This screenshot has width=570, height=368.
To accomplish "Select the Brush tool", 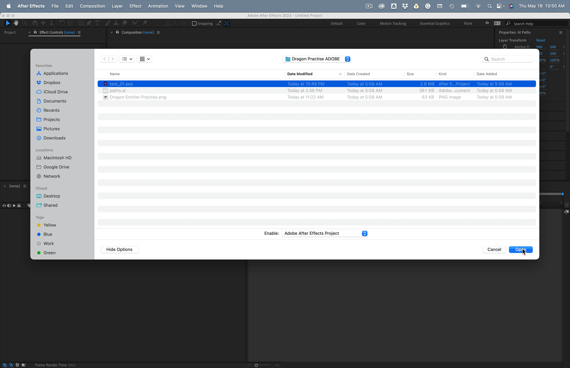I will pos(108,23).
